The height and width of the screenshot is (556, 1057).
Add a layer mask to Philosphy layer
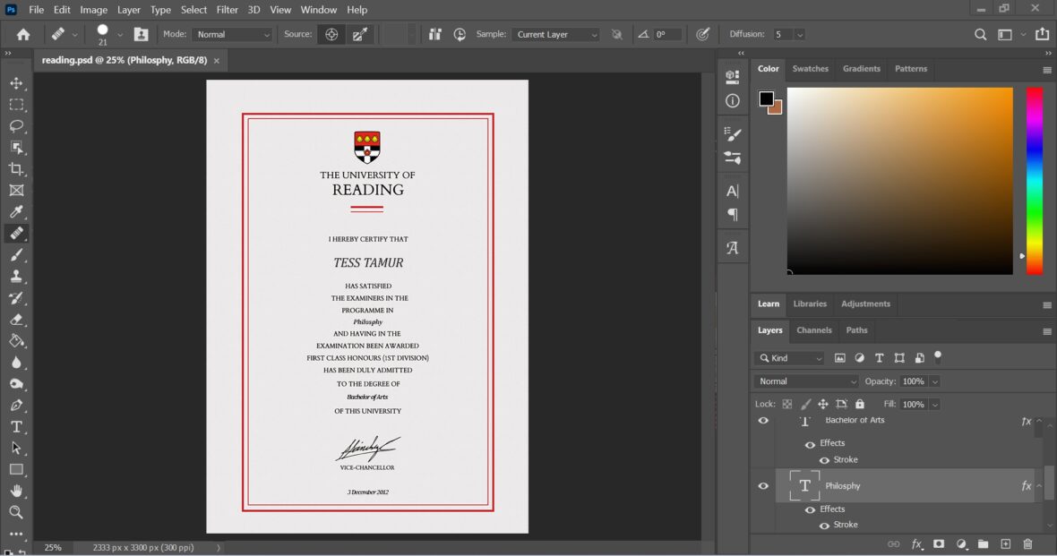coord(939,543)
